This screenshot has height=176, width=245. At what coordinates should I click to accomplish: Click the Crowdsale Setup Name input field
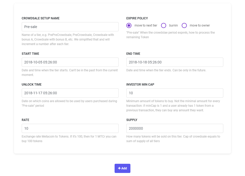coord(70,27)
